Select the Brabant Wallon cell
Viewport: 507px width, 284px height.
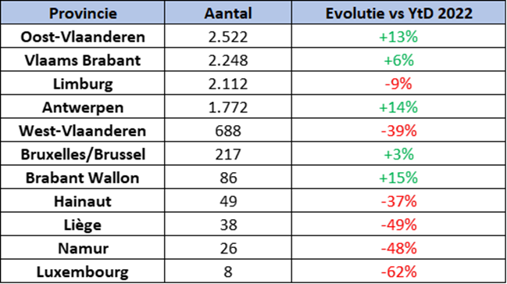(x=83, y=178)
